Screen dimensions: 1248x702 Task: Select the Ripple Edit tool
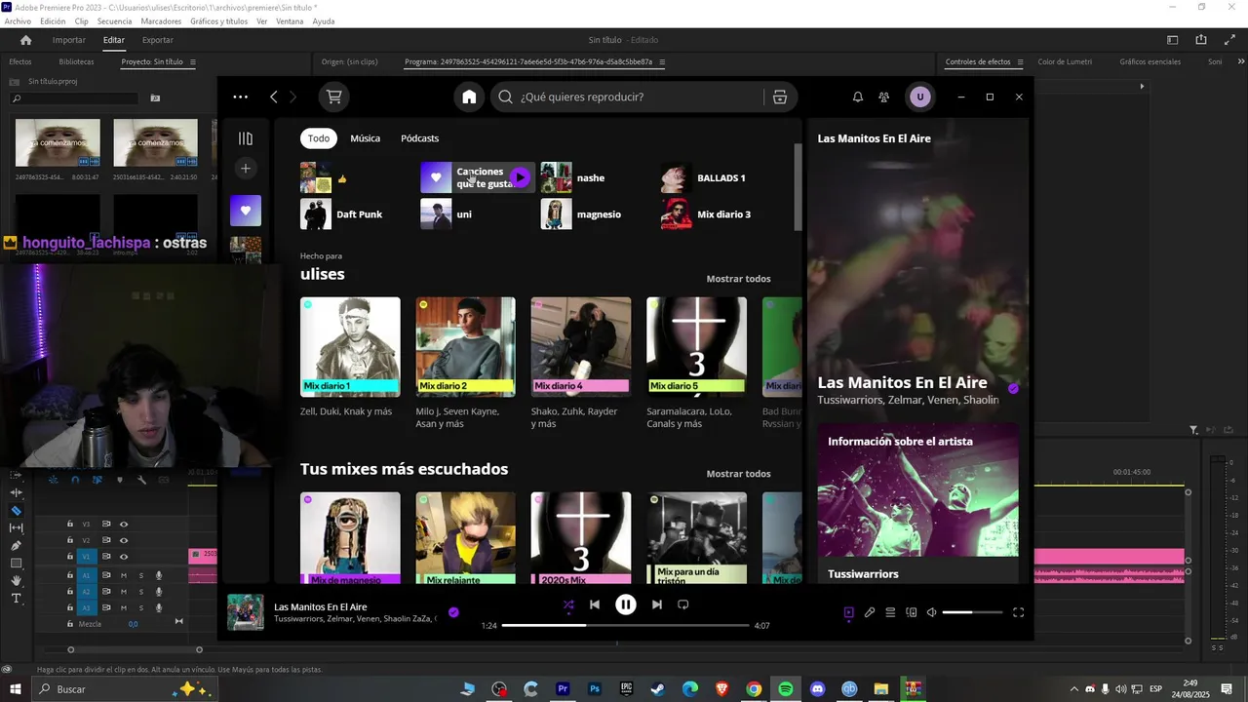(16, 493)
